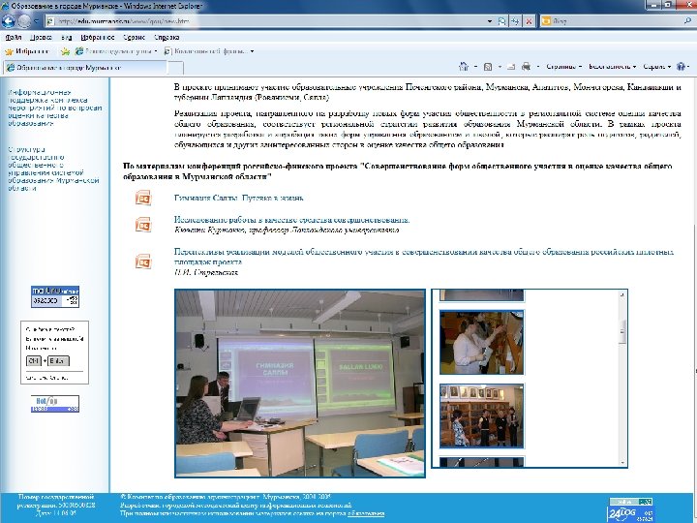
Task: Expand the recent pages dropdown arrow
Action: (x=36, y=21)
